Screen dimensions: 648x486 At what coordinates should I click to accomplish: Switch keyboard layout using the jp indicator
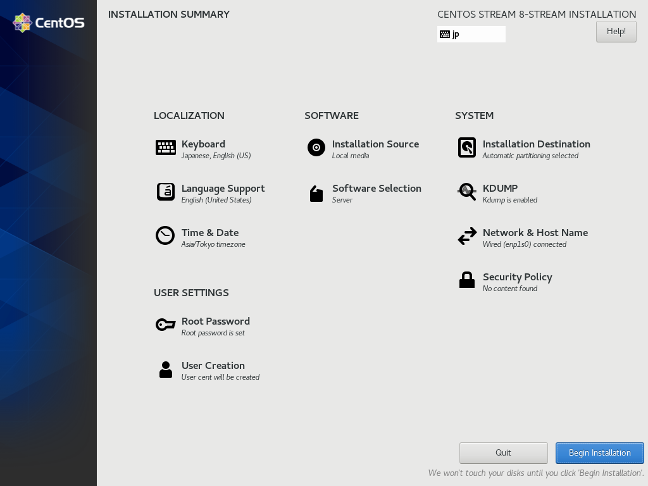click(x=471, y=34)
